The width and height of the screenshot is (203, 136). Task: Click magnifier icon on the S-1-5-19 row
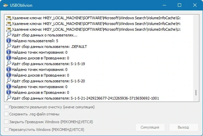[9, 63]
